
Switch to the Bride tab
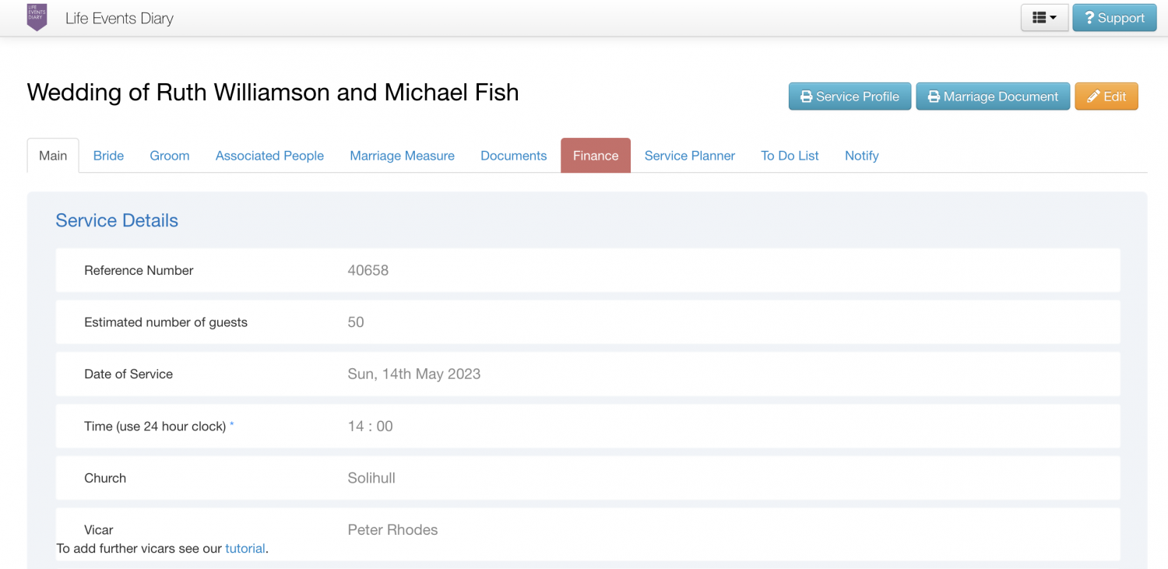(x=108, y=156)
